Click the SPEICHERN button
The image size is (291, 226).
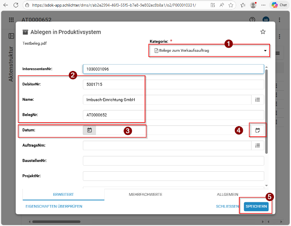[x=256, y=206]
